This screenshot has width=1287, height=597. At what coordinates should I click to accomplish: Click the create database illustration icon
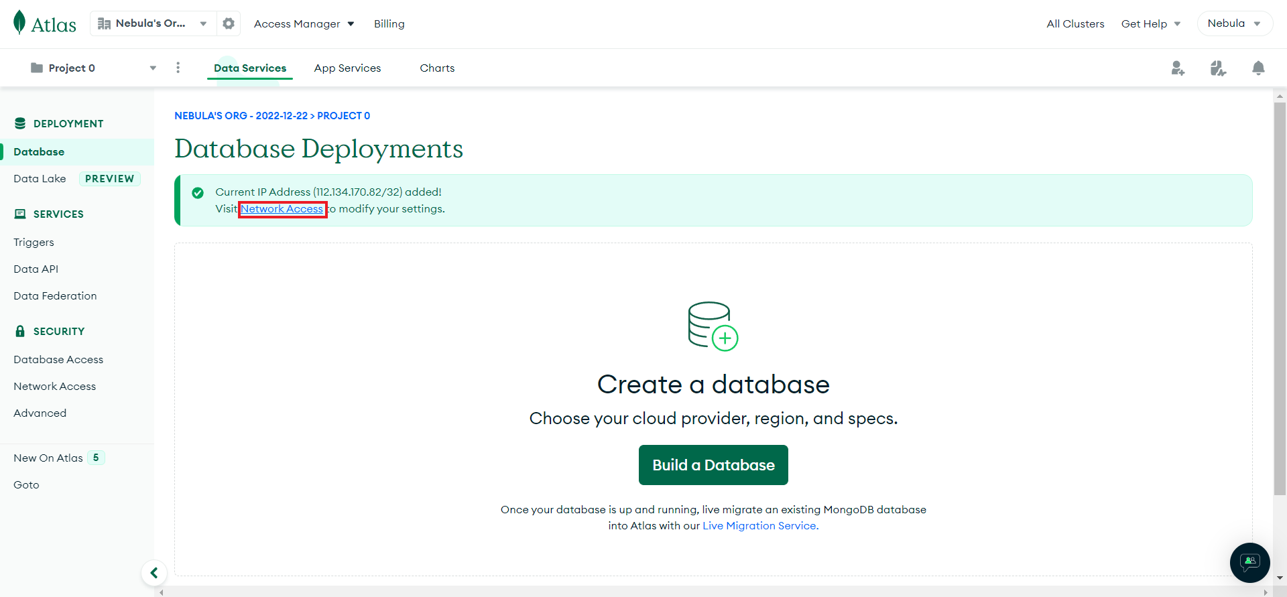pyautogui.click(x=713, y=326)
